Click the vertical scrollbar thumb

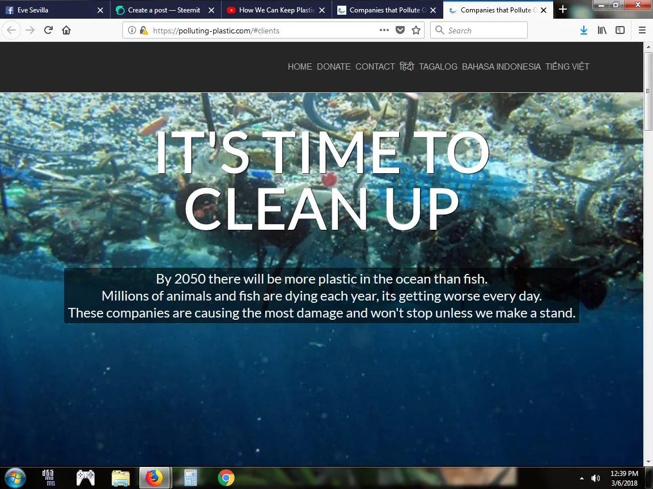coord(648,91)
